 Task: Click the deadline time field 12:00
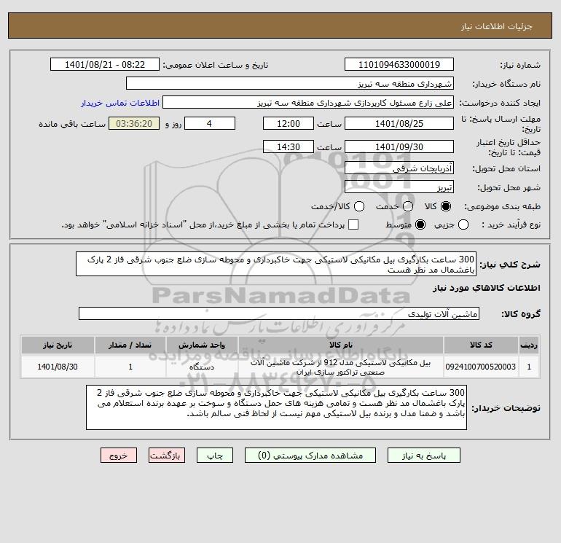(289, 123)
